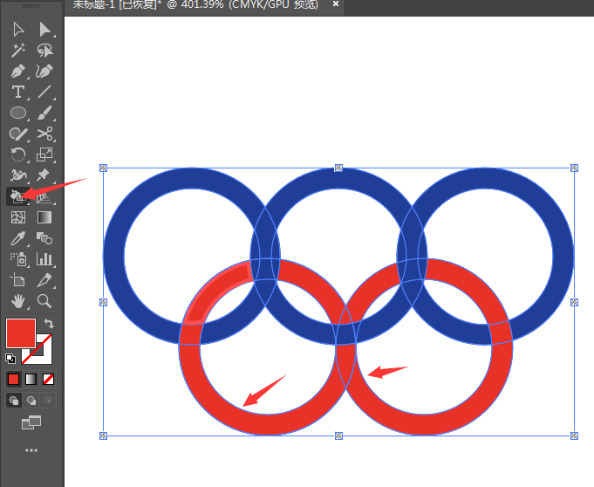The height and width of the screenshot is (487, 594).
Task: Select the Eyedropper tool
Action: pos(17,238)
